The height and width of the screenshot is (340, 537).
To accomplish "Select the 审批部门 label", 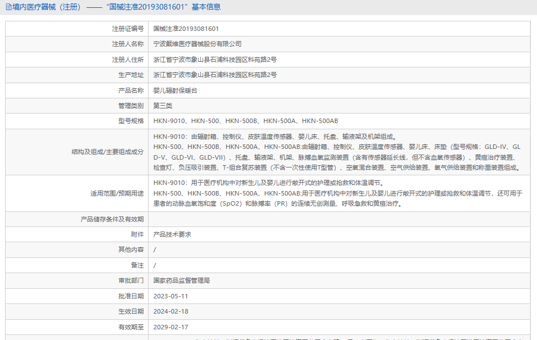I will tap(131, 280).
